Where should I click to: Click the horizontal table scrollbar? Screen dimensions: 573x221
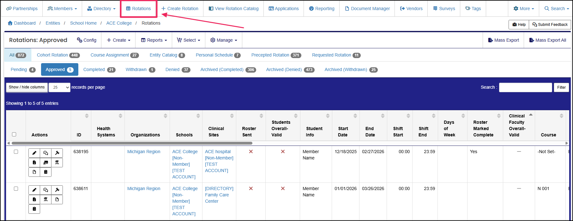pyautogui.click(x=126, y=143)
